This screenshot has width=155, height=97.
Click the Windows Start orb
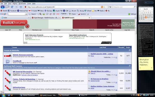(3, 95)
